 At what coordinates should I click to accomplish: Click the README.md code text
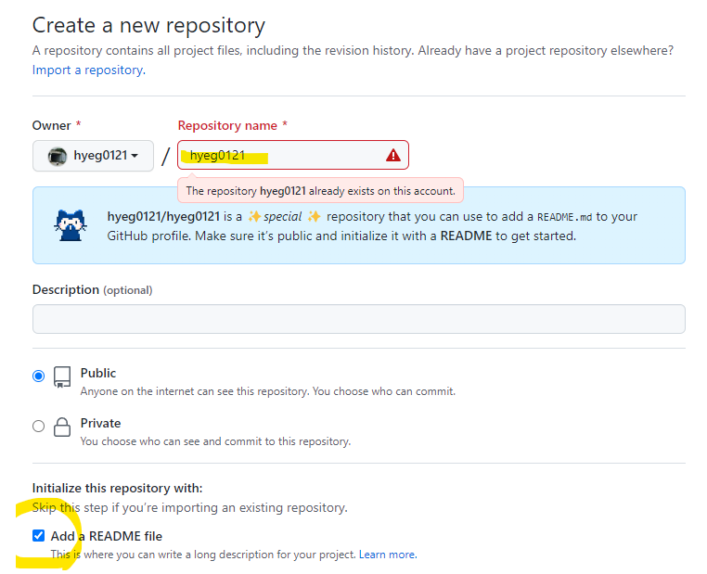[x=564, y=217]
